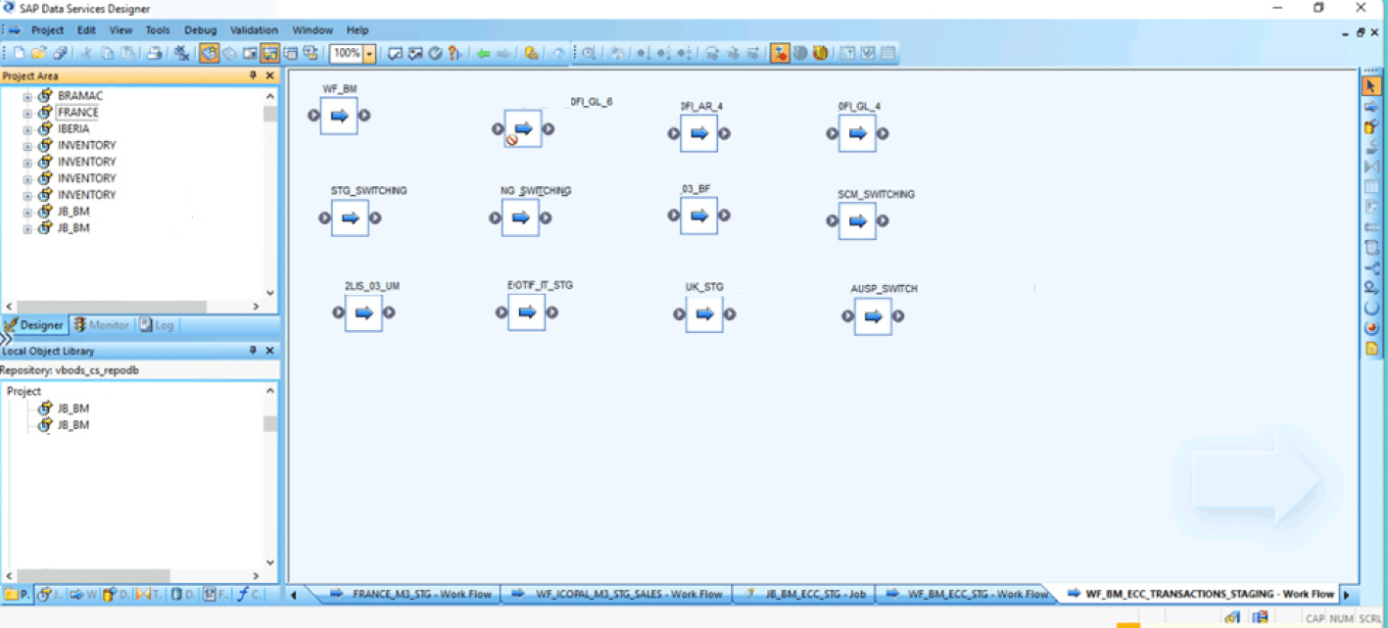
Task: Switch to the Designer tab
Action: click(34, 325)
